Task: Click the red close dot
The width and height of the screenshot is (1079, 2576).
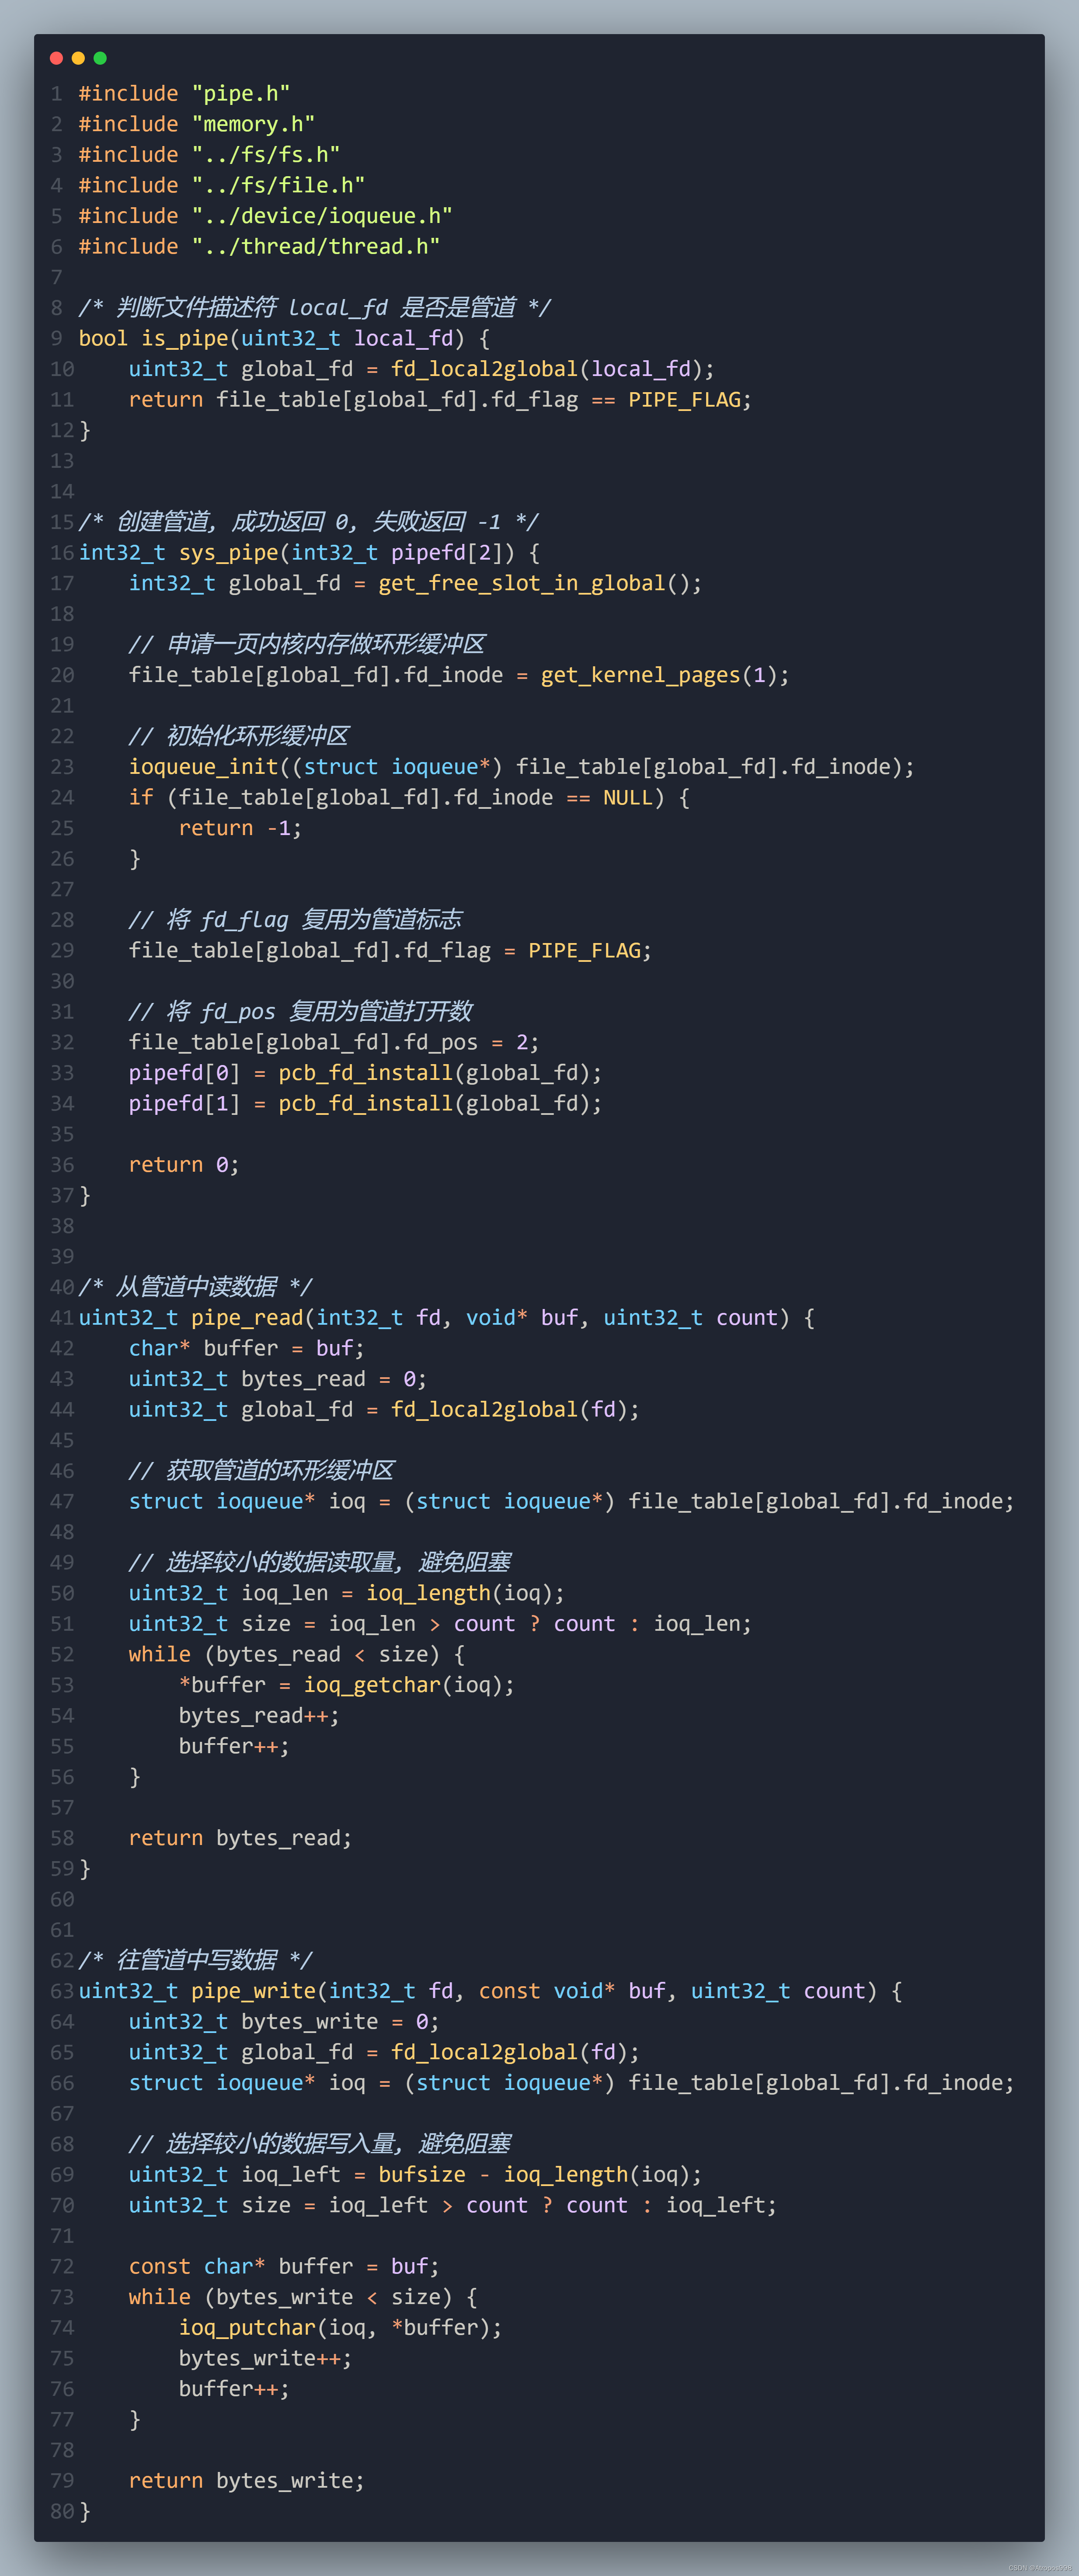Action: (x=56, y=58)
